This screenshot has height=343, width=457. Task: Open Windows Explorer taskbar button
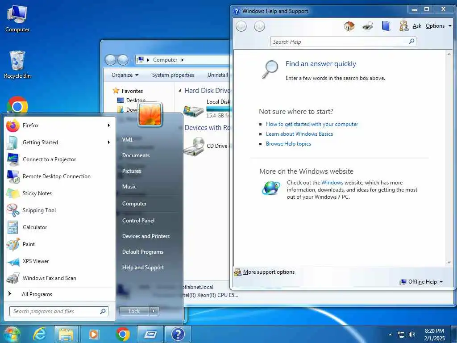pyautogui.click(x=66, y=334)
